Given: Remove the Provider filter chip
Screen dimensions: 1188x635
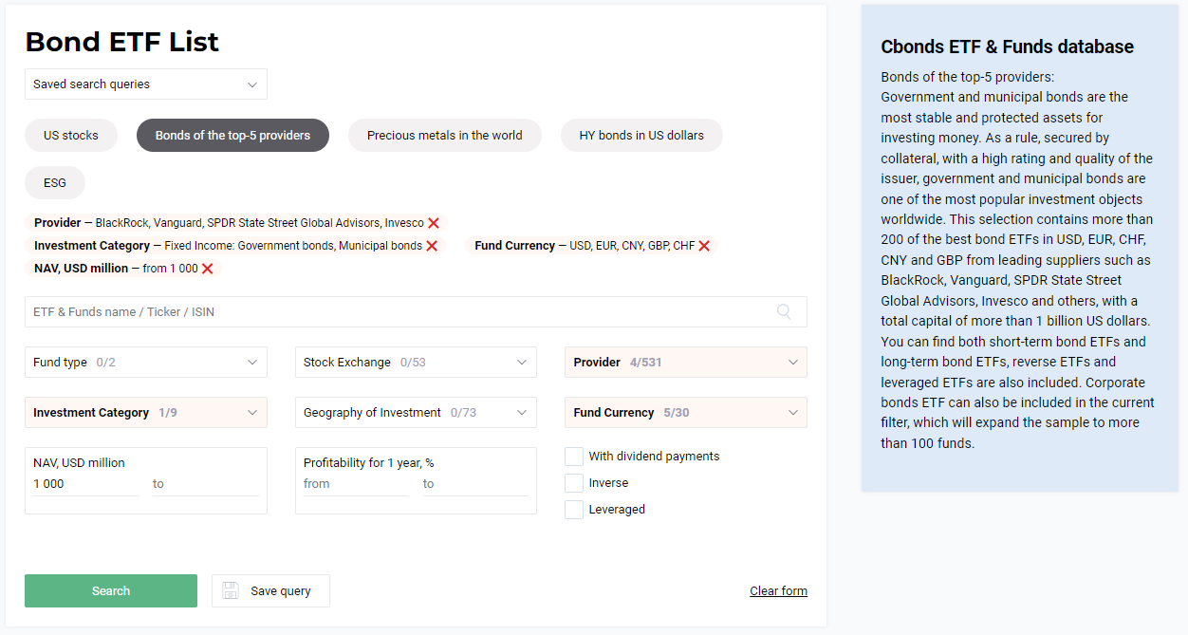Looking at the screenshot, I should coord(435,223).
